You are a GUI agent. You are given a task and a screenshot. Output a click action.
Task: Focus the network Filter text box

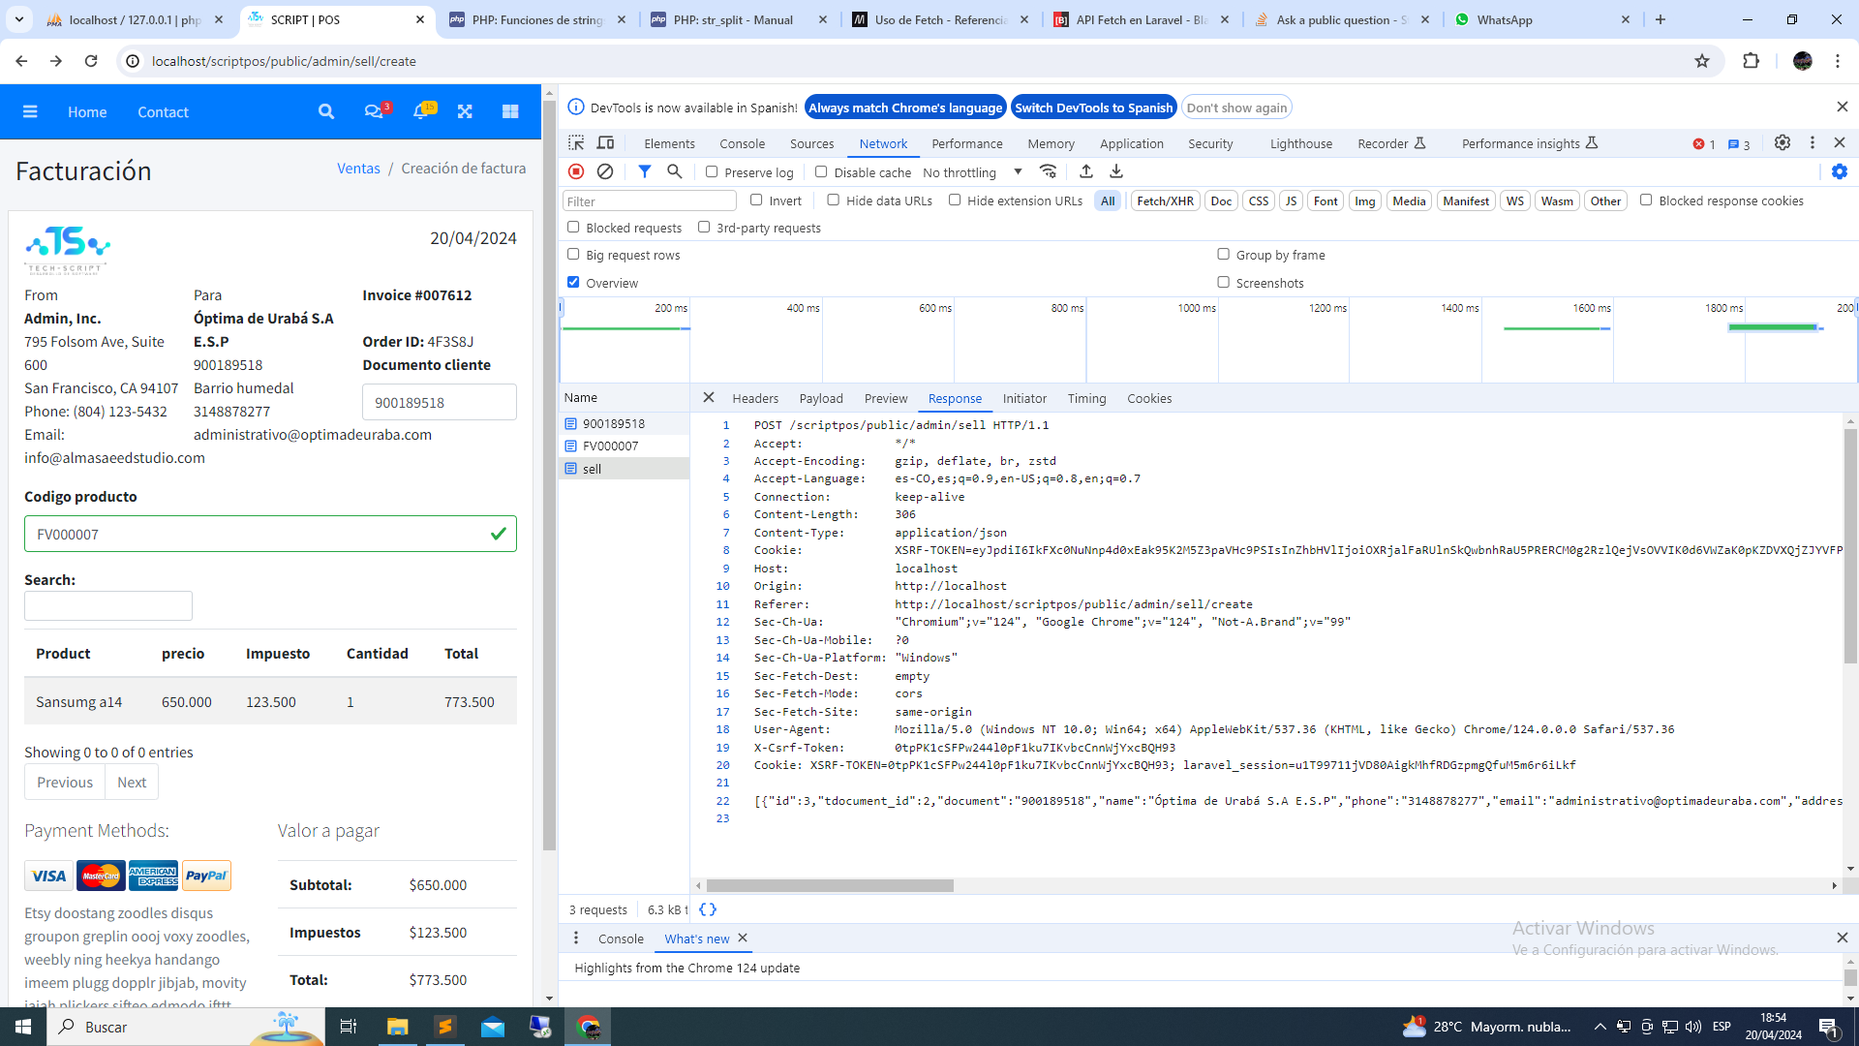tap(650, 200)
